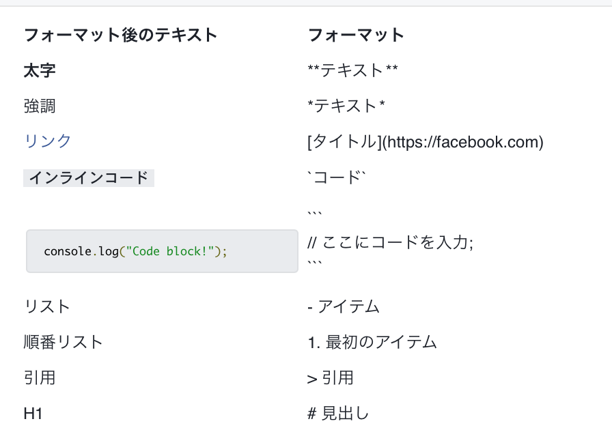
Task: Click the [タイトル](https://facebook.com) syntax example
Action: 425,142
